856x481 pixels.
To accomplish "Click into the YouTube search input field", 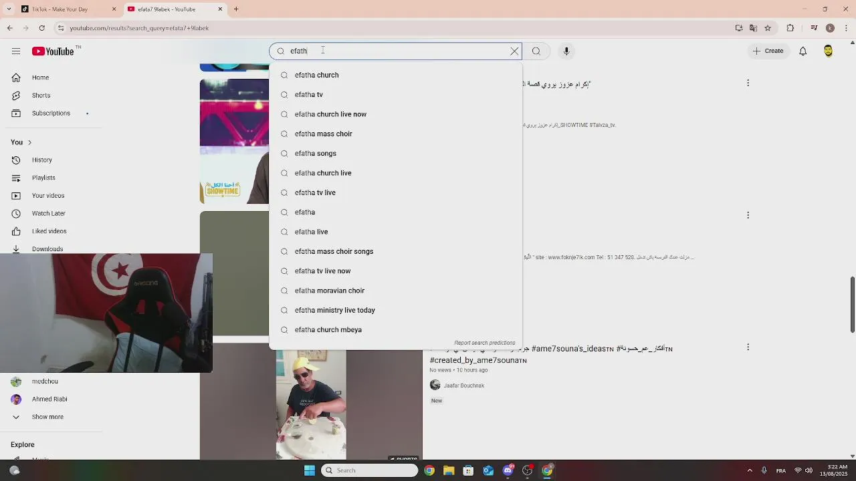I will 395,51.
